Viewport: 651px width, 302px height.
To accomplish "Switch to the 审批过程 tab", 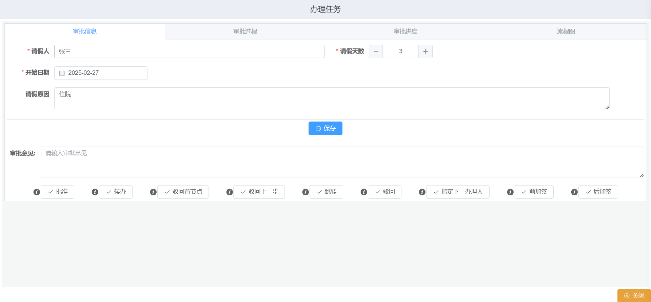I will 245,31.
